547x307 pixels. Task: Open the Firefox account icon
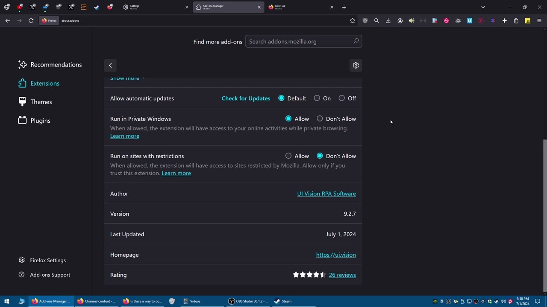tap(400, 20)
